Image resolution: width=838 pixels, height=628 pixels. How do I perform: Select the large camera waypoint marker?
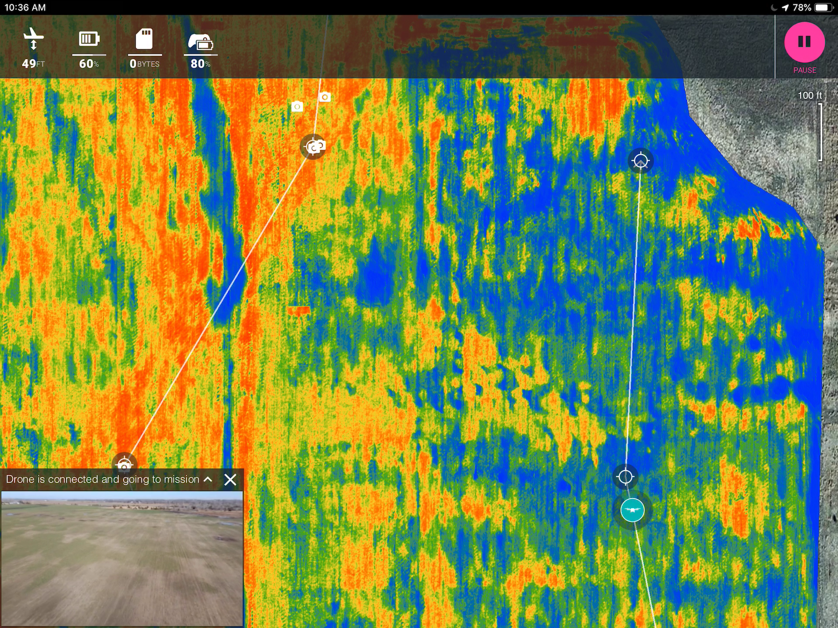click(x=313, y=147)
